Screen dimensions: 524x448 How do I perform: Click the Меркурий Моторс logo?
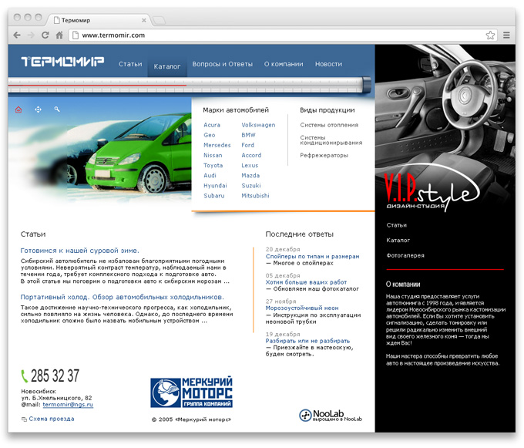click(191, 392)
